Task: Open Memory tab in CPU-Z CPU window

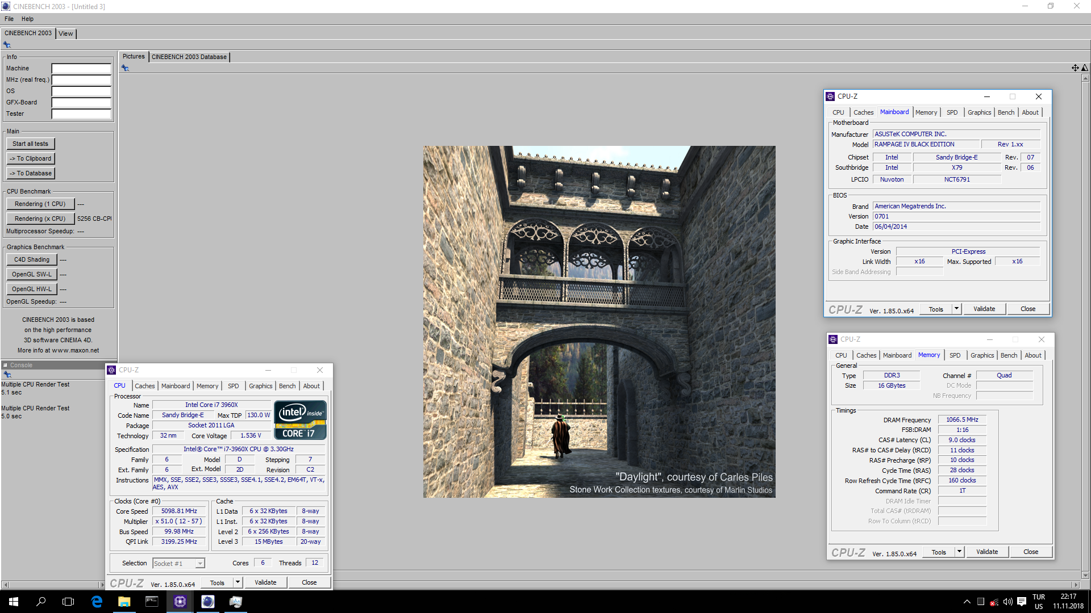Action: pos(207,386)
